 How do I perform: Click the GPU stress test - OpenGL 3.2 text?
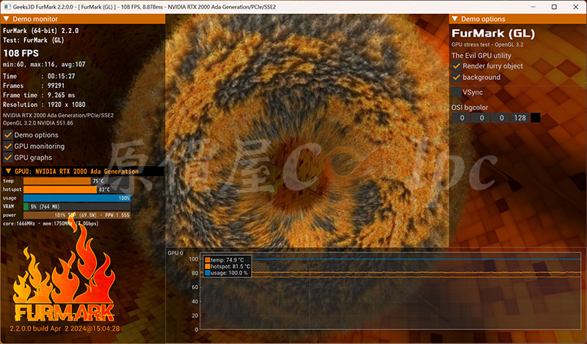(x=487, y=45)
